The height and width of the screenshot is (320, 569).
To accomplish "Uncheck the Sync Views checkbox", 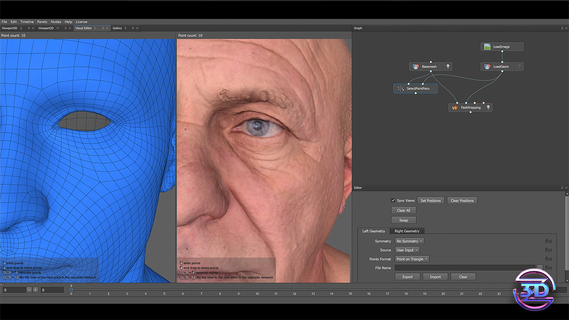I will click(x=393, y=200).
